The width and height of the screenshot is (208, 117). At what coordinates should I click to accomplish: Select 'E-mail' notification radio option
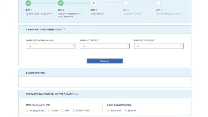click(49, 110)
